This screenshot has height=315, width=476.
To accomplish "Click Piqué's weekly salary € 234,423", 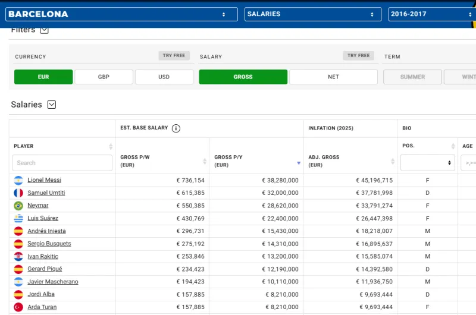I will click(190, 269).
